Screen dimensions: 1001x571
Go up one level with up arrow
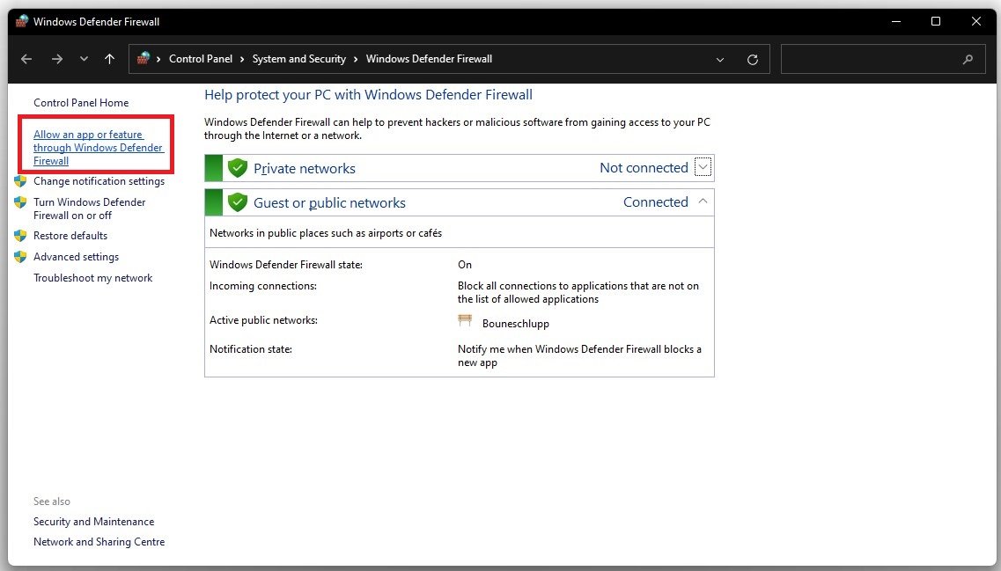point(110,59)
